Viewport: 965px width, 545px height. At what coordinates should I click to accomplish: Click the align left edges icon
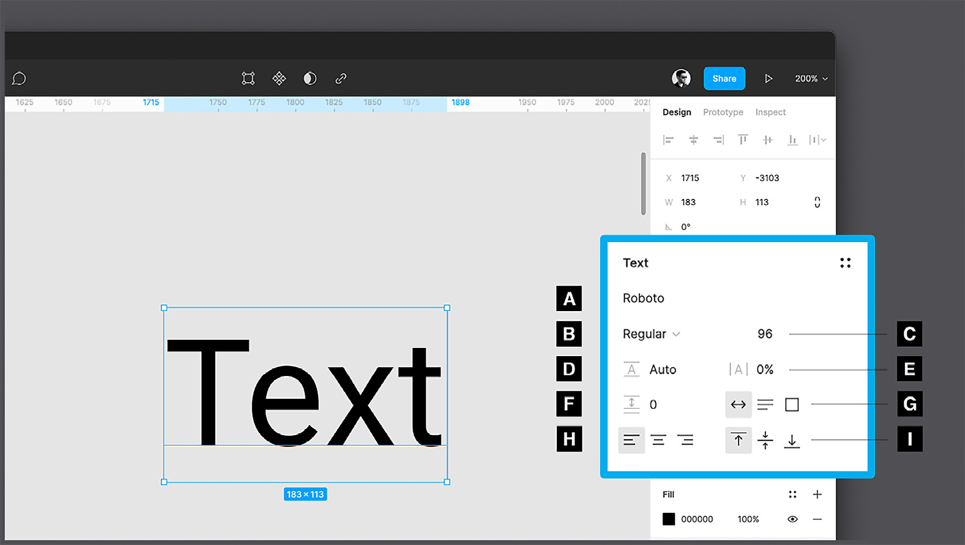(x=668, y=140)
